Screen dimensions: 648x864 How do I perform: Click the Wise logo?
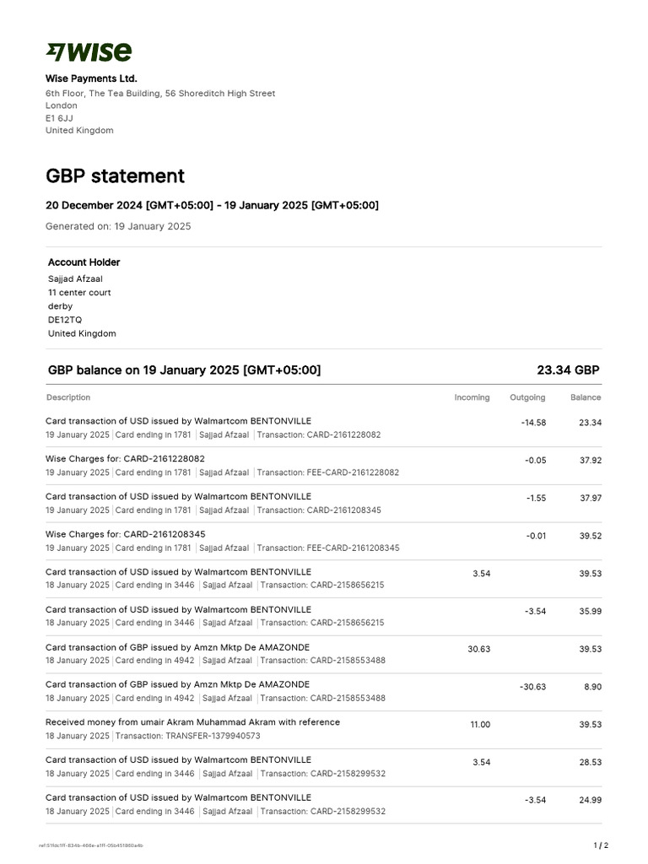[88, 52]
